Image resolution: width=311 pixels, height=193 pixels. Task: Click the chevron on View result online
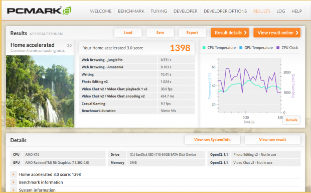(297, 33)
